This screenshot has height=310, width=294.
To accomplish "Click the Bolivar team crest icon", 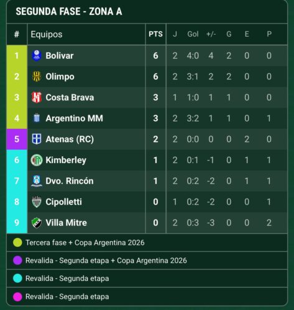I will click(x=37, y=56).
